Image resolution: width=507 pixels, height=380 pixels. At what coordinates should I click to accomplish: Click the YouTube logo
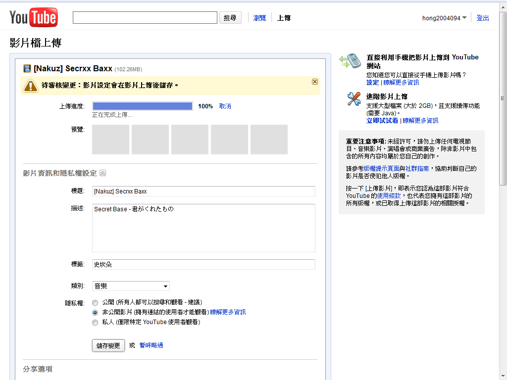(33, 18)
